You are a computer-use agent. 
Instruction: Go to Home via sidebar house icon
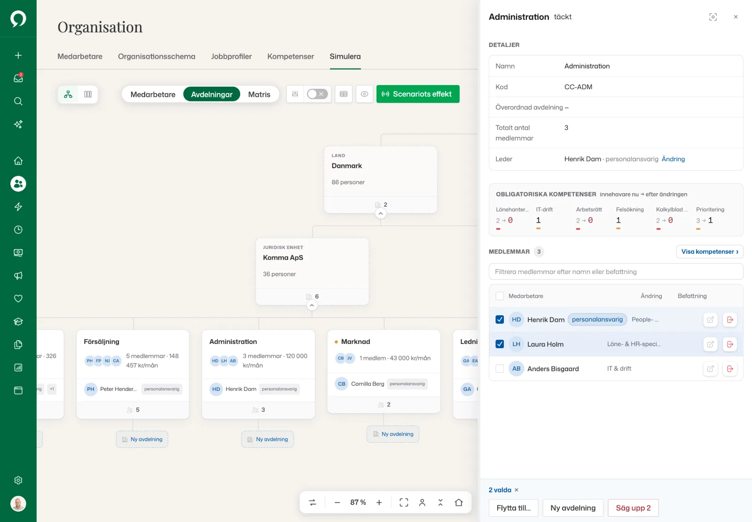pos(18,161)
